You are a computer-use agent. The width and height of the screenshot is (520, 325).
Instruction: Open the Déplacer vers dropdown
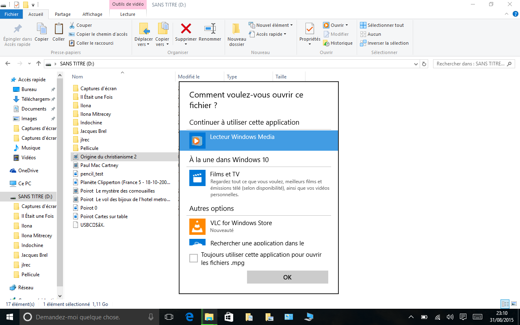click(144, 35)
